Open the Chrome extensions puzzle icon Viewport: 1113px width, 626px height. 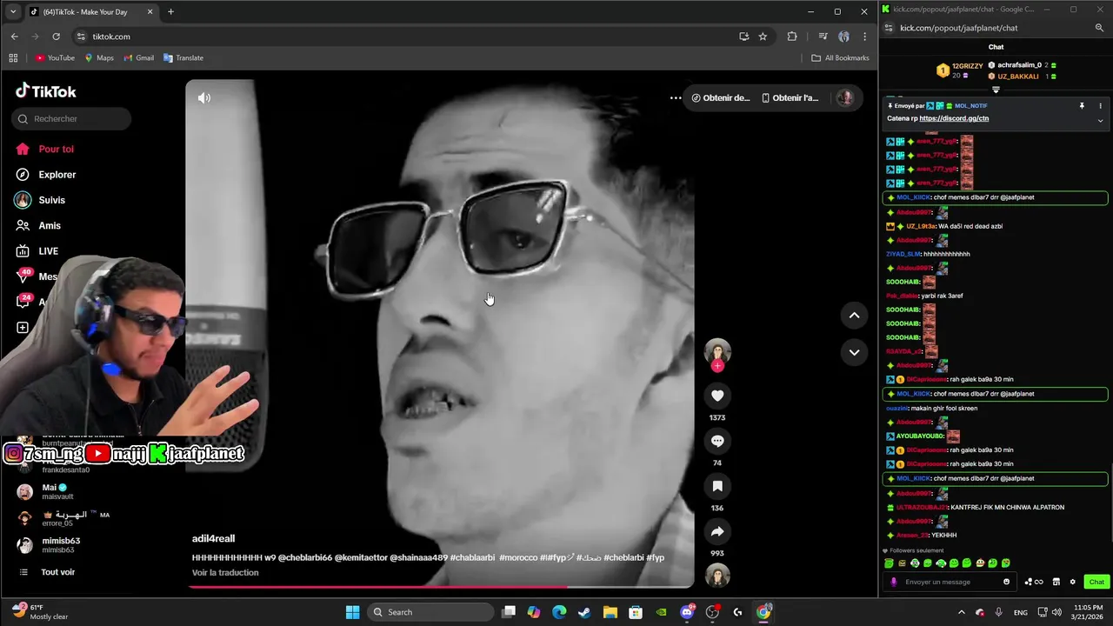[x=791, y=37]
